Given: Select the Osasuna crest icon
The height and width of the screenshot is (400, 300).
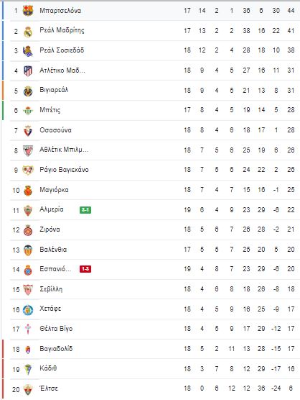Looking at the screenshot, I should [28, 131].
